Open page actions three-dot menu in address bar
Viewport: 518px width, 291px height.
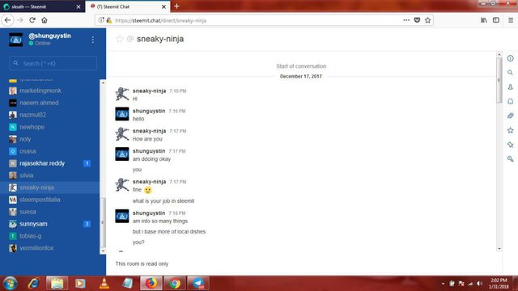pyautogui.click(x=406, y=20)
